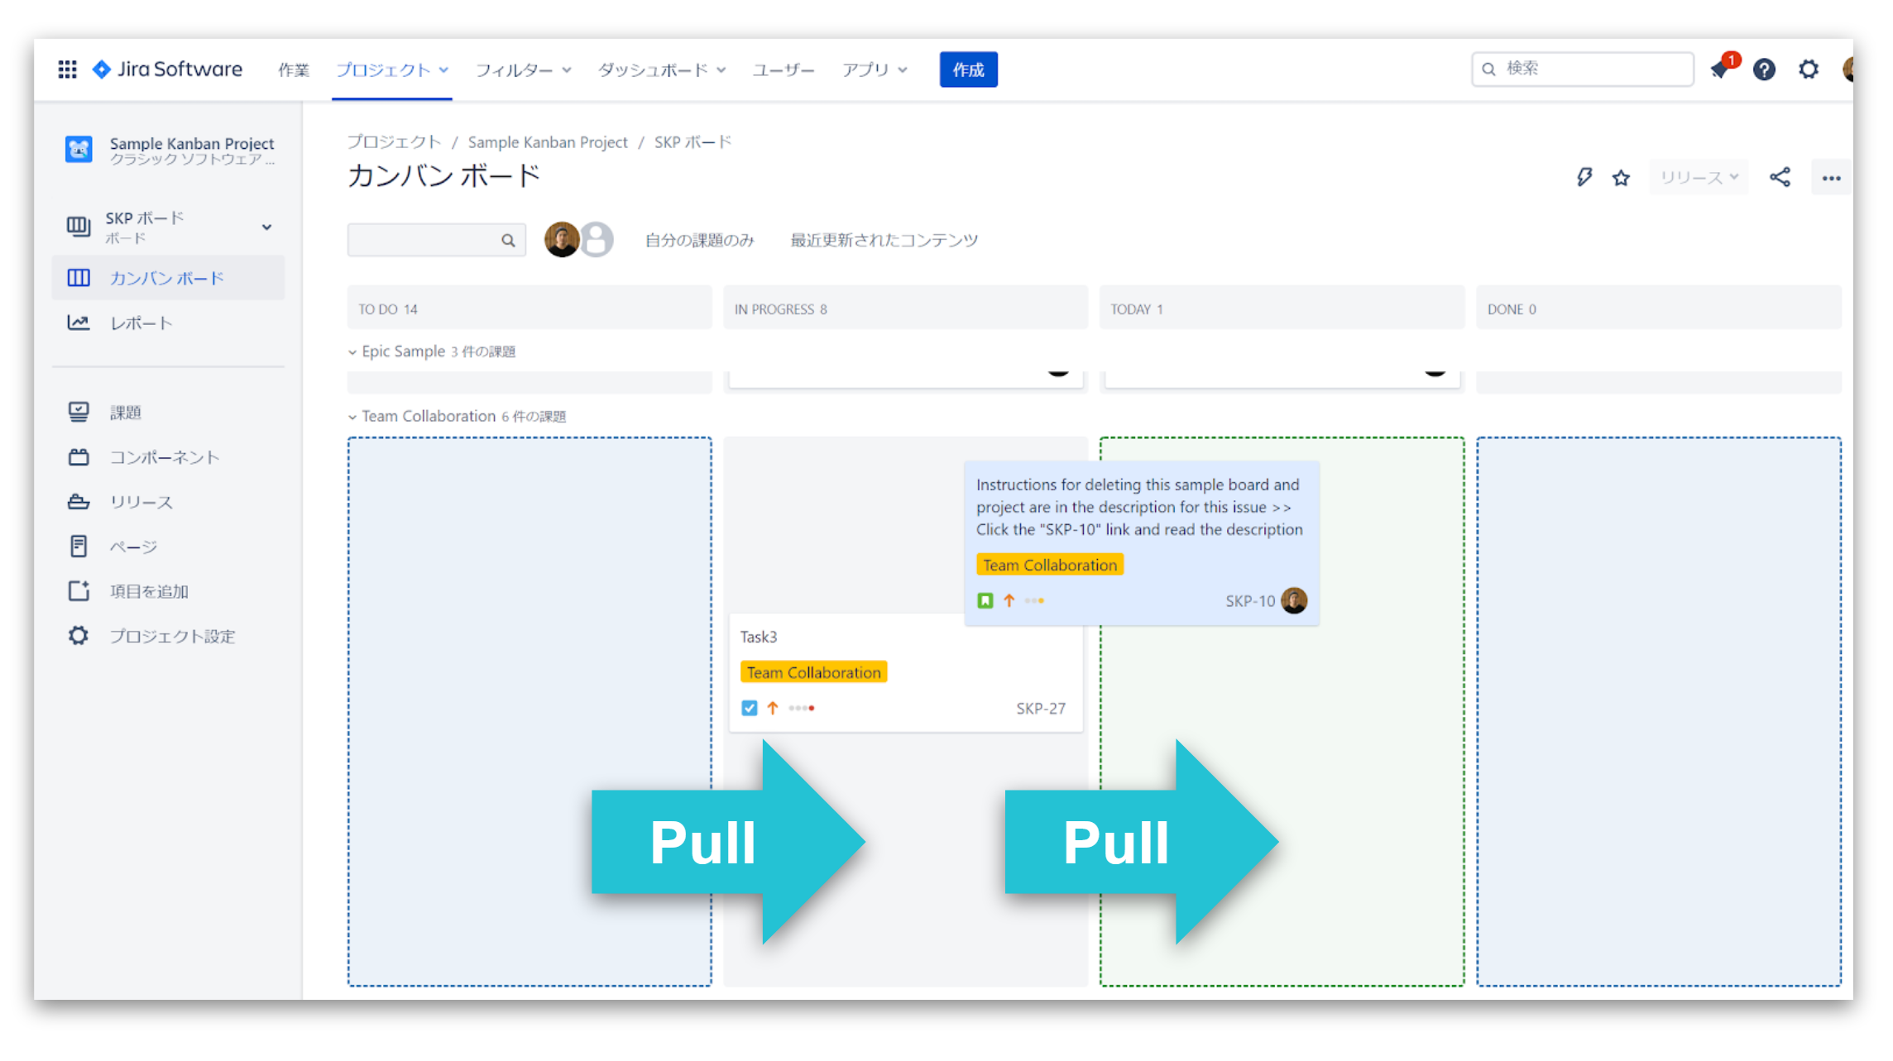The height and width of the screenshot is (1061, 1893).
Task: Click the board filter text field
Action: point(436,241)
